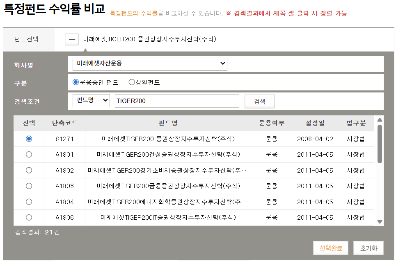This screenshot has height=261, width=396.
Task: Click the TIGER200 search text field
Action: click(x=177, y=101)
